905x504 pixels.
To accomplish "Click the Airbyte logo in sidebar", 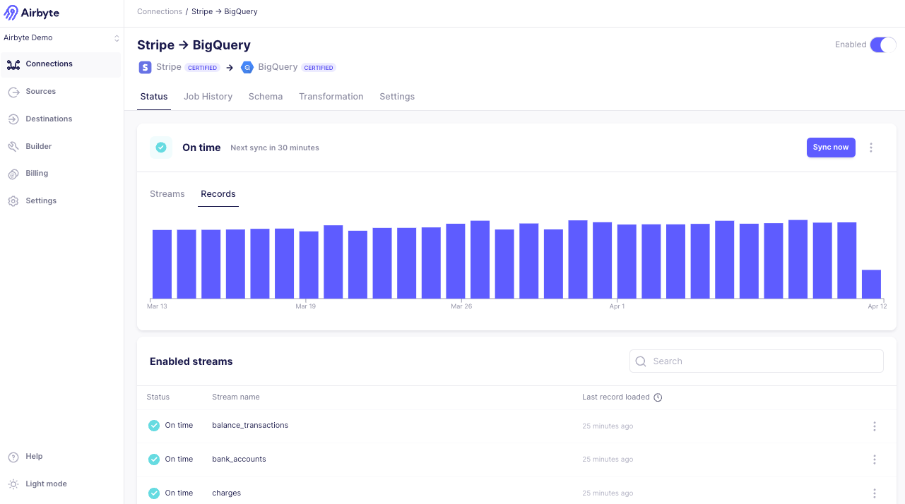I will tap(31, 12).
